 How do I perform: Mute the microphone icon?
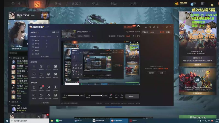(x=64, y=95)
